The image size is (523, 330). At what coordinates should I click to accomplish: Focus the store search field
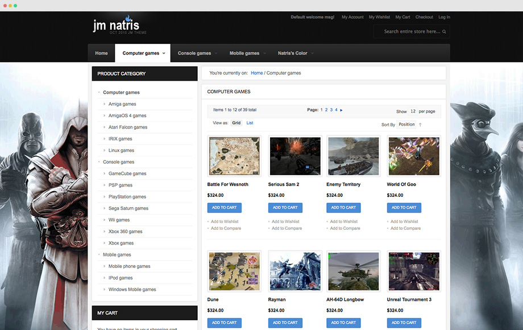[x=412, y=32]
